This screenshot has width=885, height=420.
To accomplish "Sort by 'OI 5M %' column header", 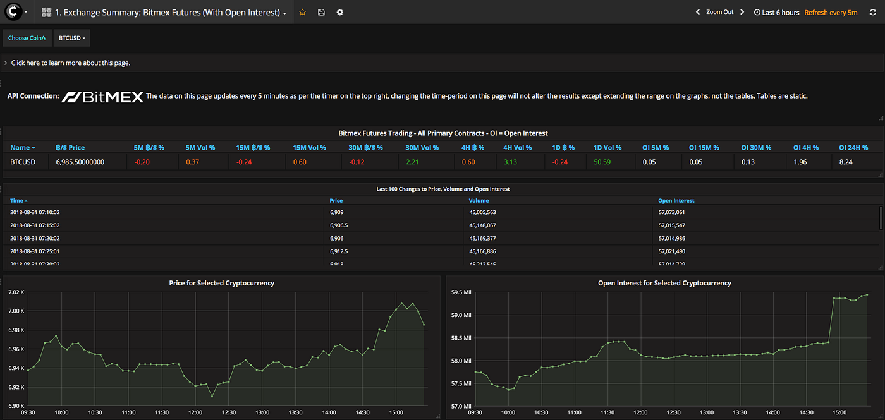I will 656,147.
